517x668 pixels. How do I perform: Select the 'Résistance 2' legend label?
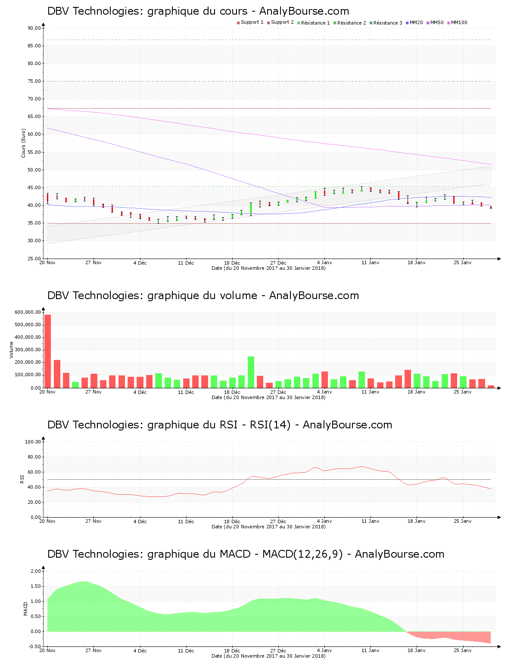pos(352,23)
